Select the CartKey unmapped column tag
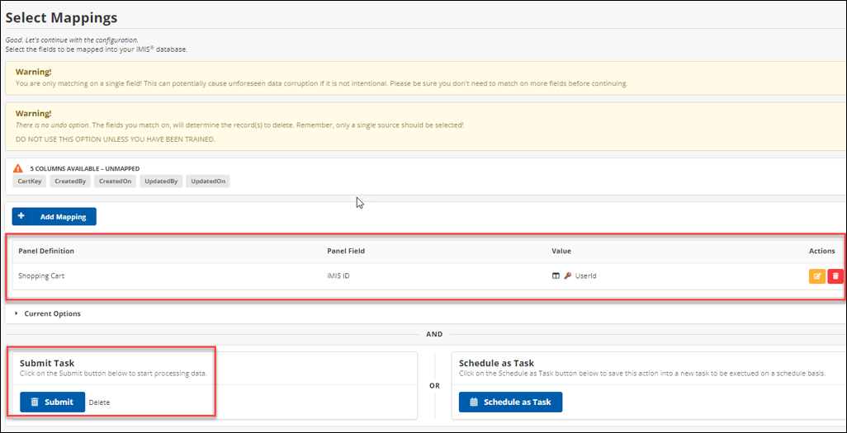 (x=29, y=181)
